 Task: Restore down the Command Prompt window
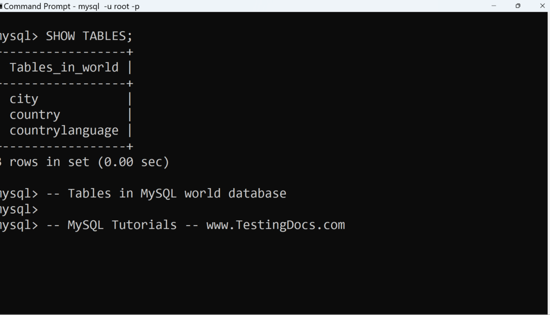pyautogui.click(x=518, y=6)
